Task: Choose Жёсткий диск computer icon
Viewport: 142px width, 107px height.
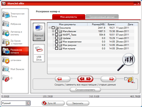Action: (39, 28)
